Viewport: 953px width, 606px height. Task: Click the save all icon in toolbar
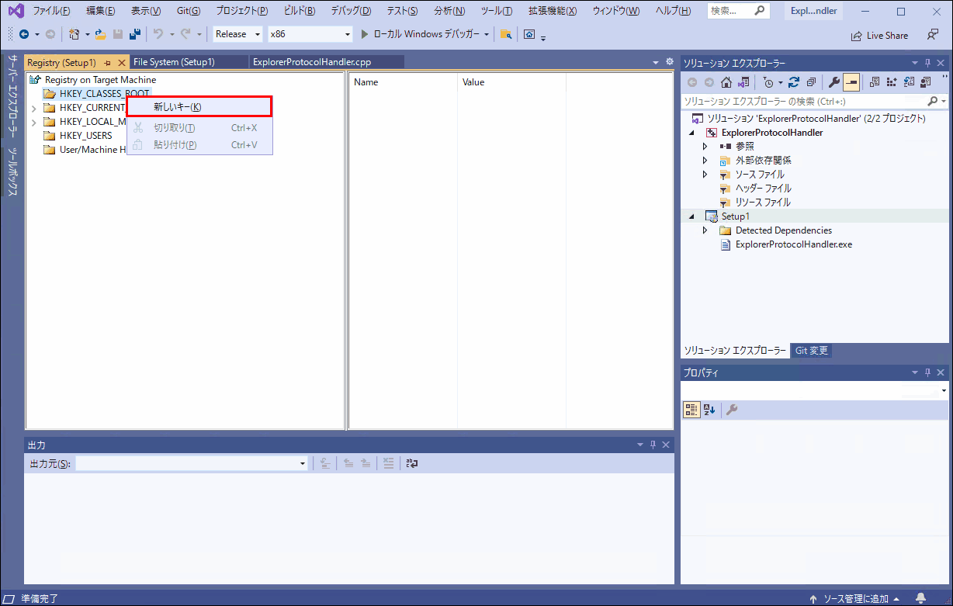135,34
